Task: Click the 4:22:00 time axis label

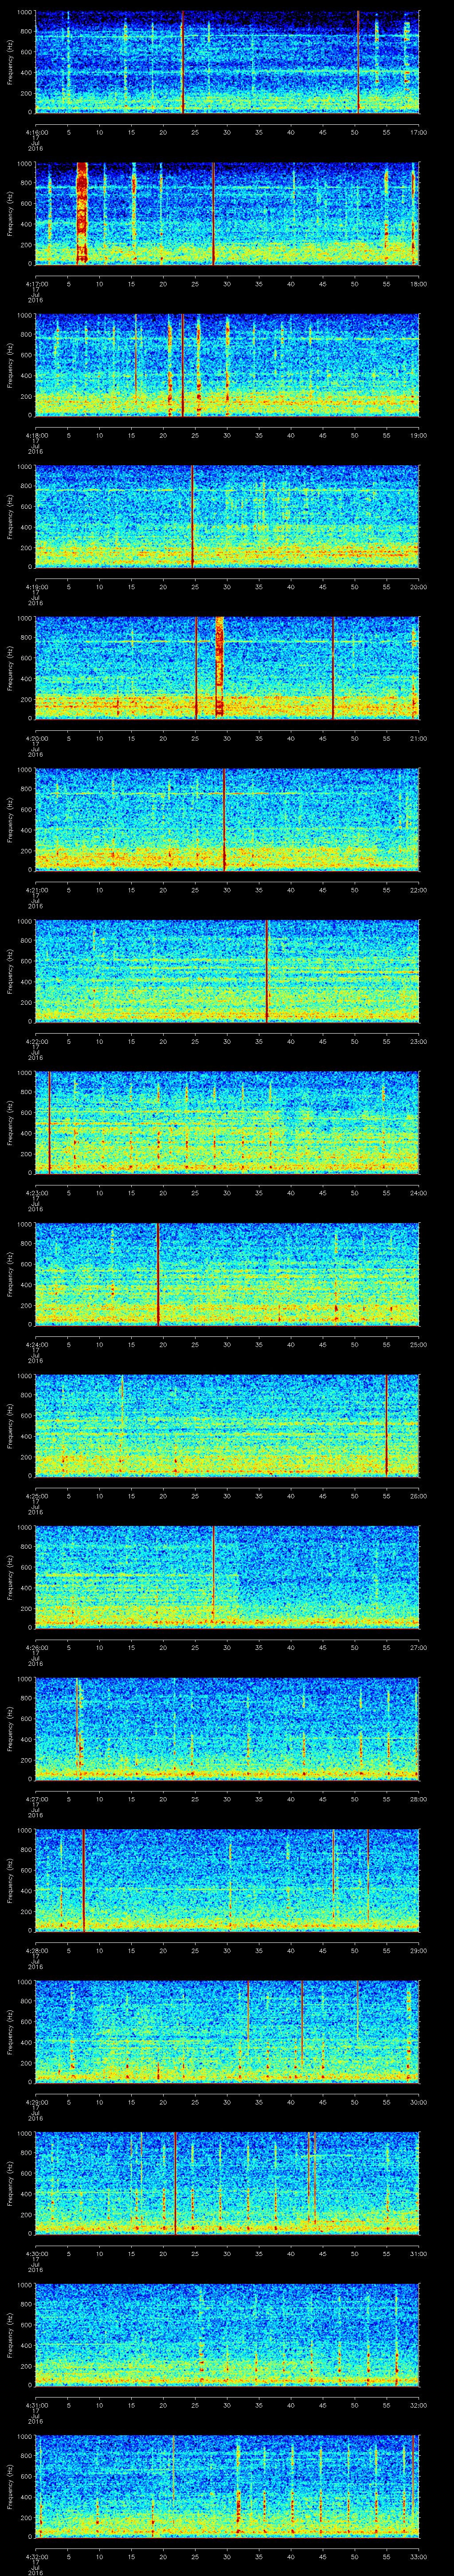Action: 36,1041
